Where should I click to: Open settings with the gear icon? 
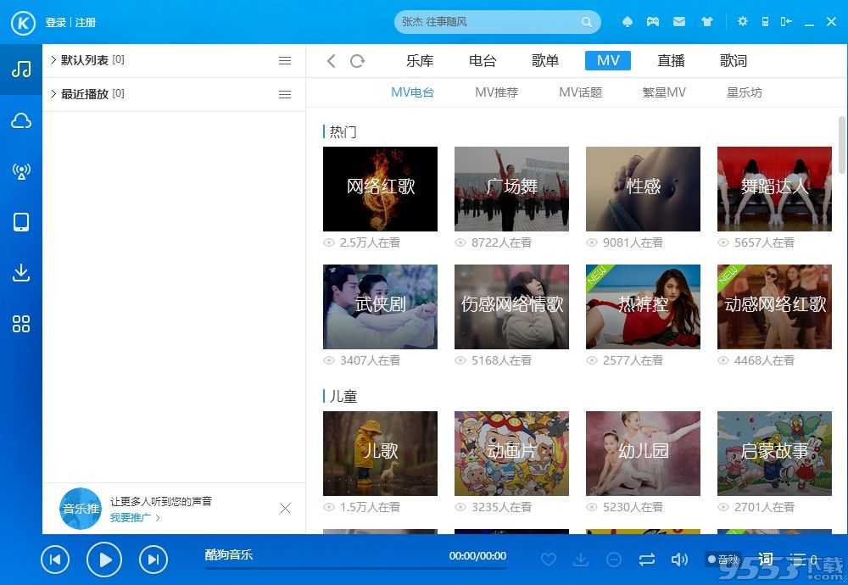[x=742, y=21]
